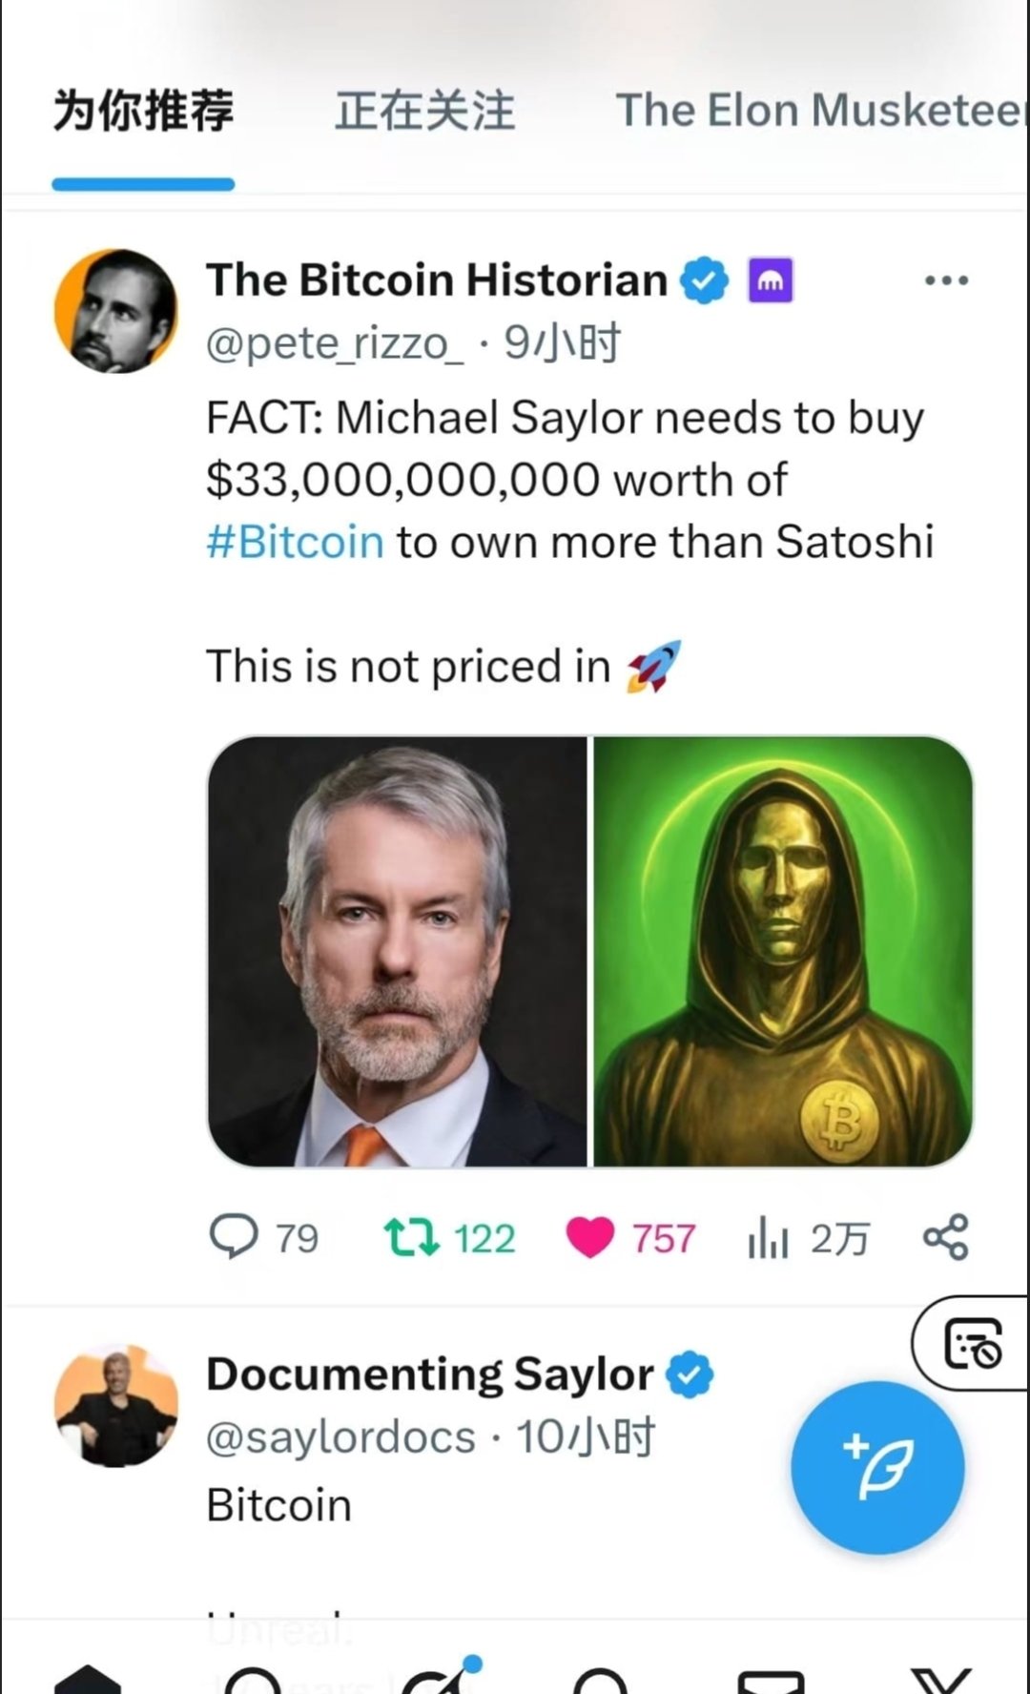
Task: Switch to the 正在关注 tab
Action: [424, 111]
